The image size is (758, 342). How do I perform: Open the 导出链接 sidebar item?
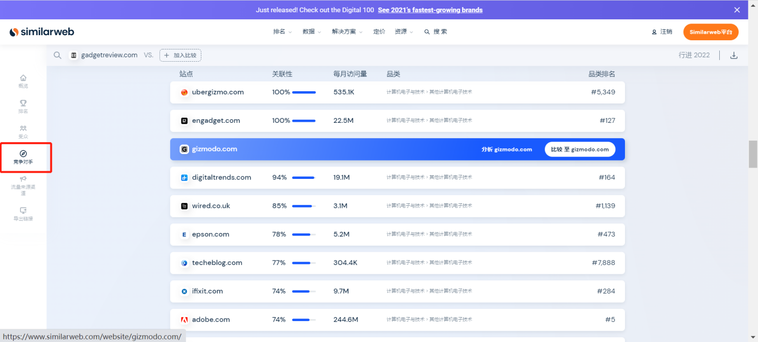pos(23,214)
